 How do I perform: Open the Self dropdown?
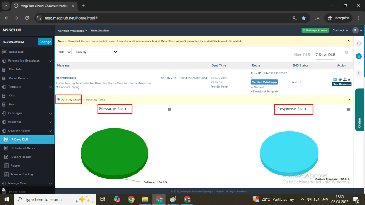64,52
